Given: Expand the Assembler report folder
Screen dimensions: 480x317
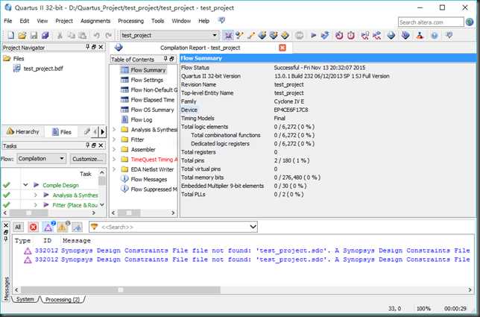Looking at the screenshot, I should [x=114, y=149].
